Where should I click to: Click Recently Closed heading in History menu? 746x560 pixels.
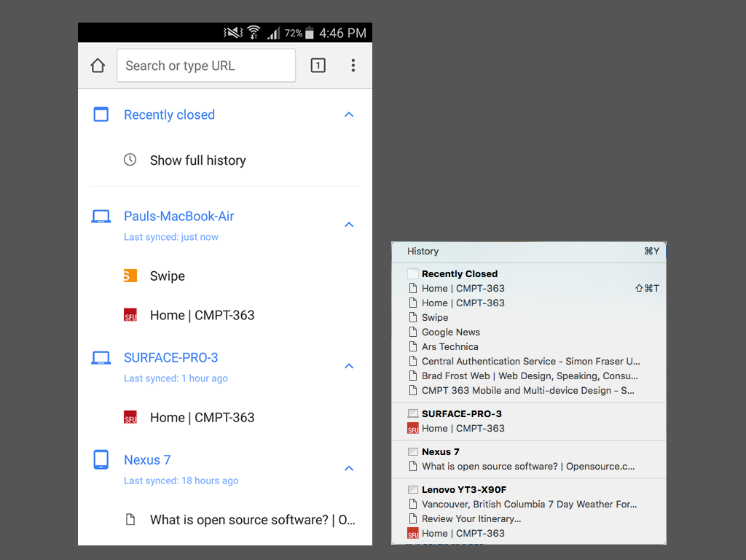460,274
